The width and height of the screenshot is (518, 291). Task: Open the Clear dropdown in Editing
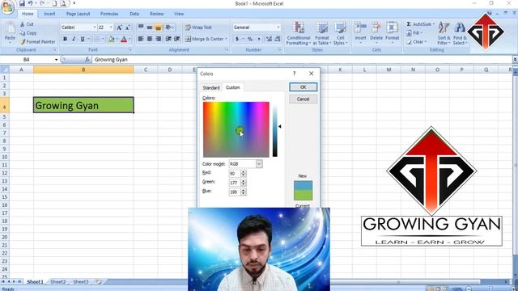click(x=416, y=42)
